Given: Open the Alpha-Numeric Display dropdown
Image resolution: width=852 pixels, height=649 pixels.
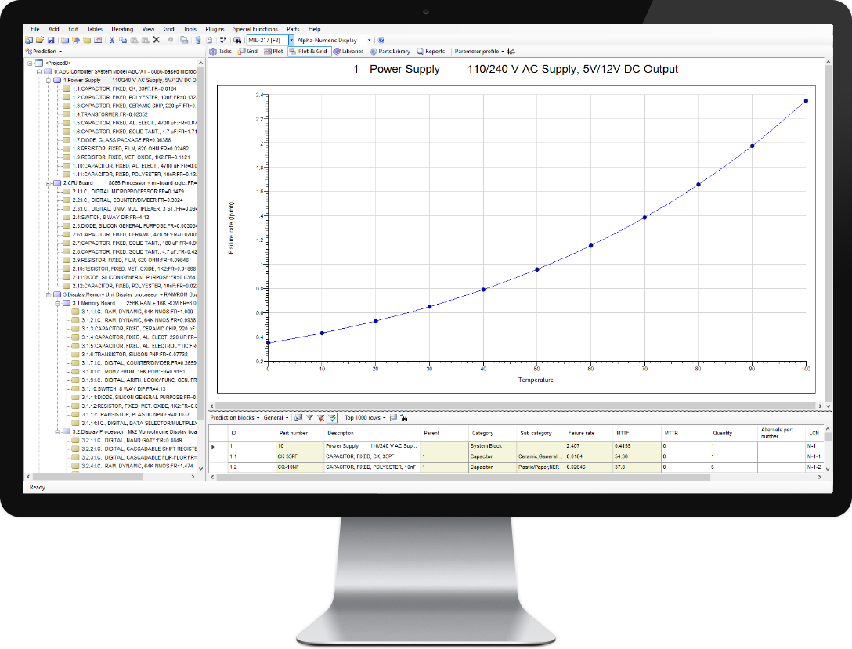Looking at the screenshot, I should (x=369, y=40).
